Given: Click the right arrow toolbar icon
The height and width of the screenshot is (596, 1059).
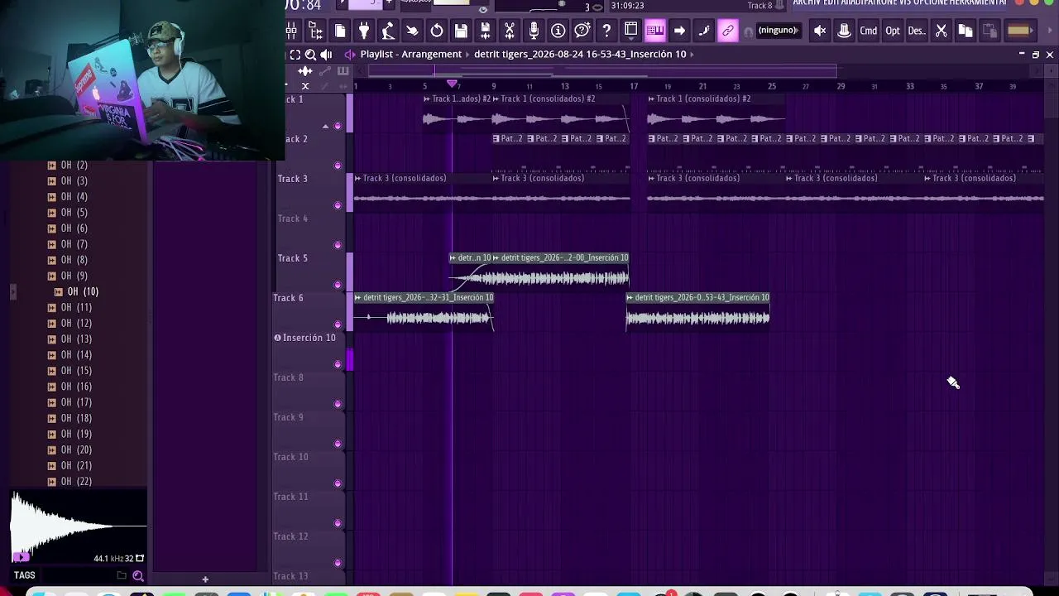Looking at the screenshot, I should click(679, 31).
